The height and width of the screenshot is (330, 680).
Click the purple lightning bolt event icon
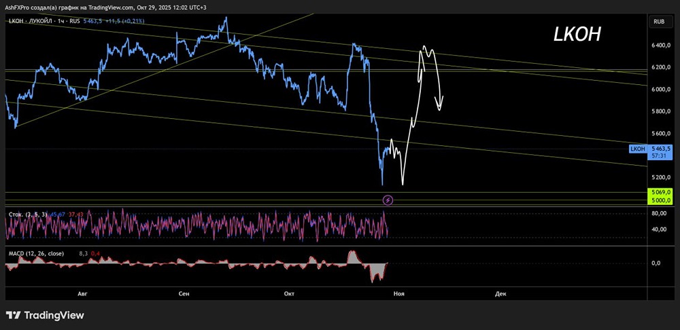388,200
